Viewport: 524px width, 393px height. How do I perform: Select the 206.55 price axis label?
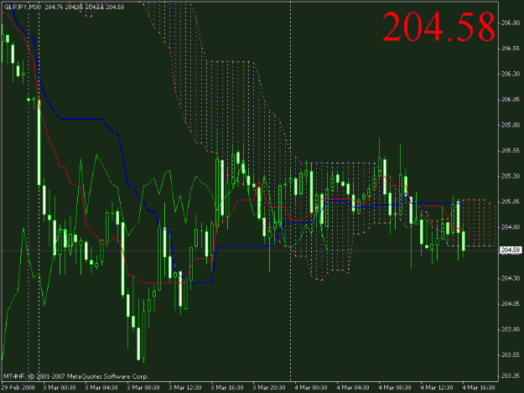point(511,49)
